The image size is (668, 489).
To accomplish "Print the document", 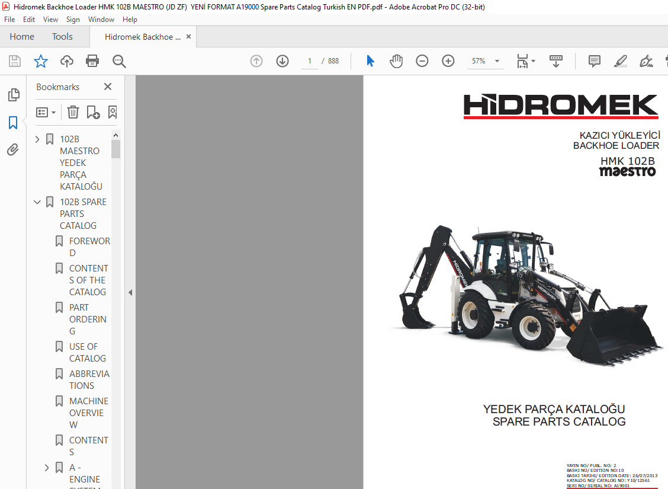I will 92,62.
